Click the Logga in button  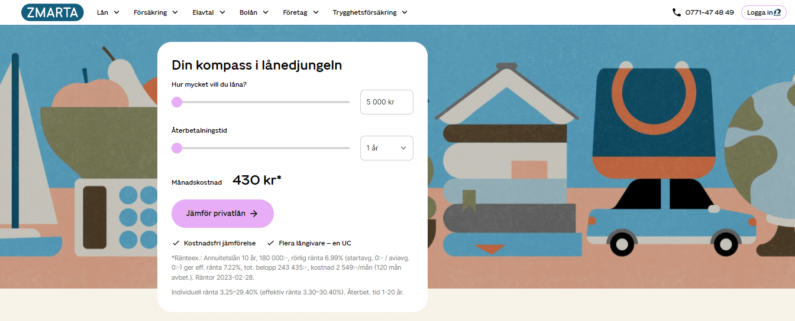pos(764,12)
